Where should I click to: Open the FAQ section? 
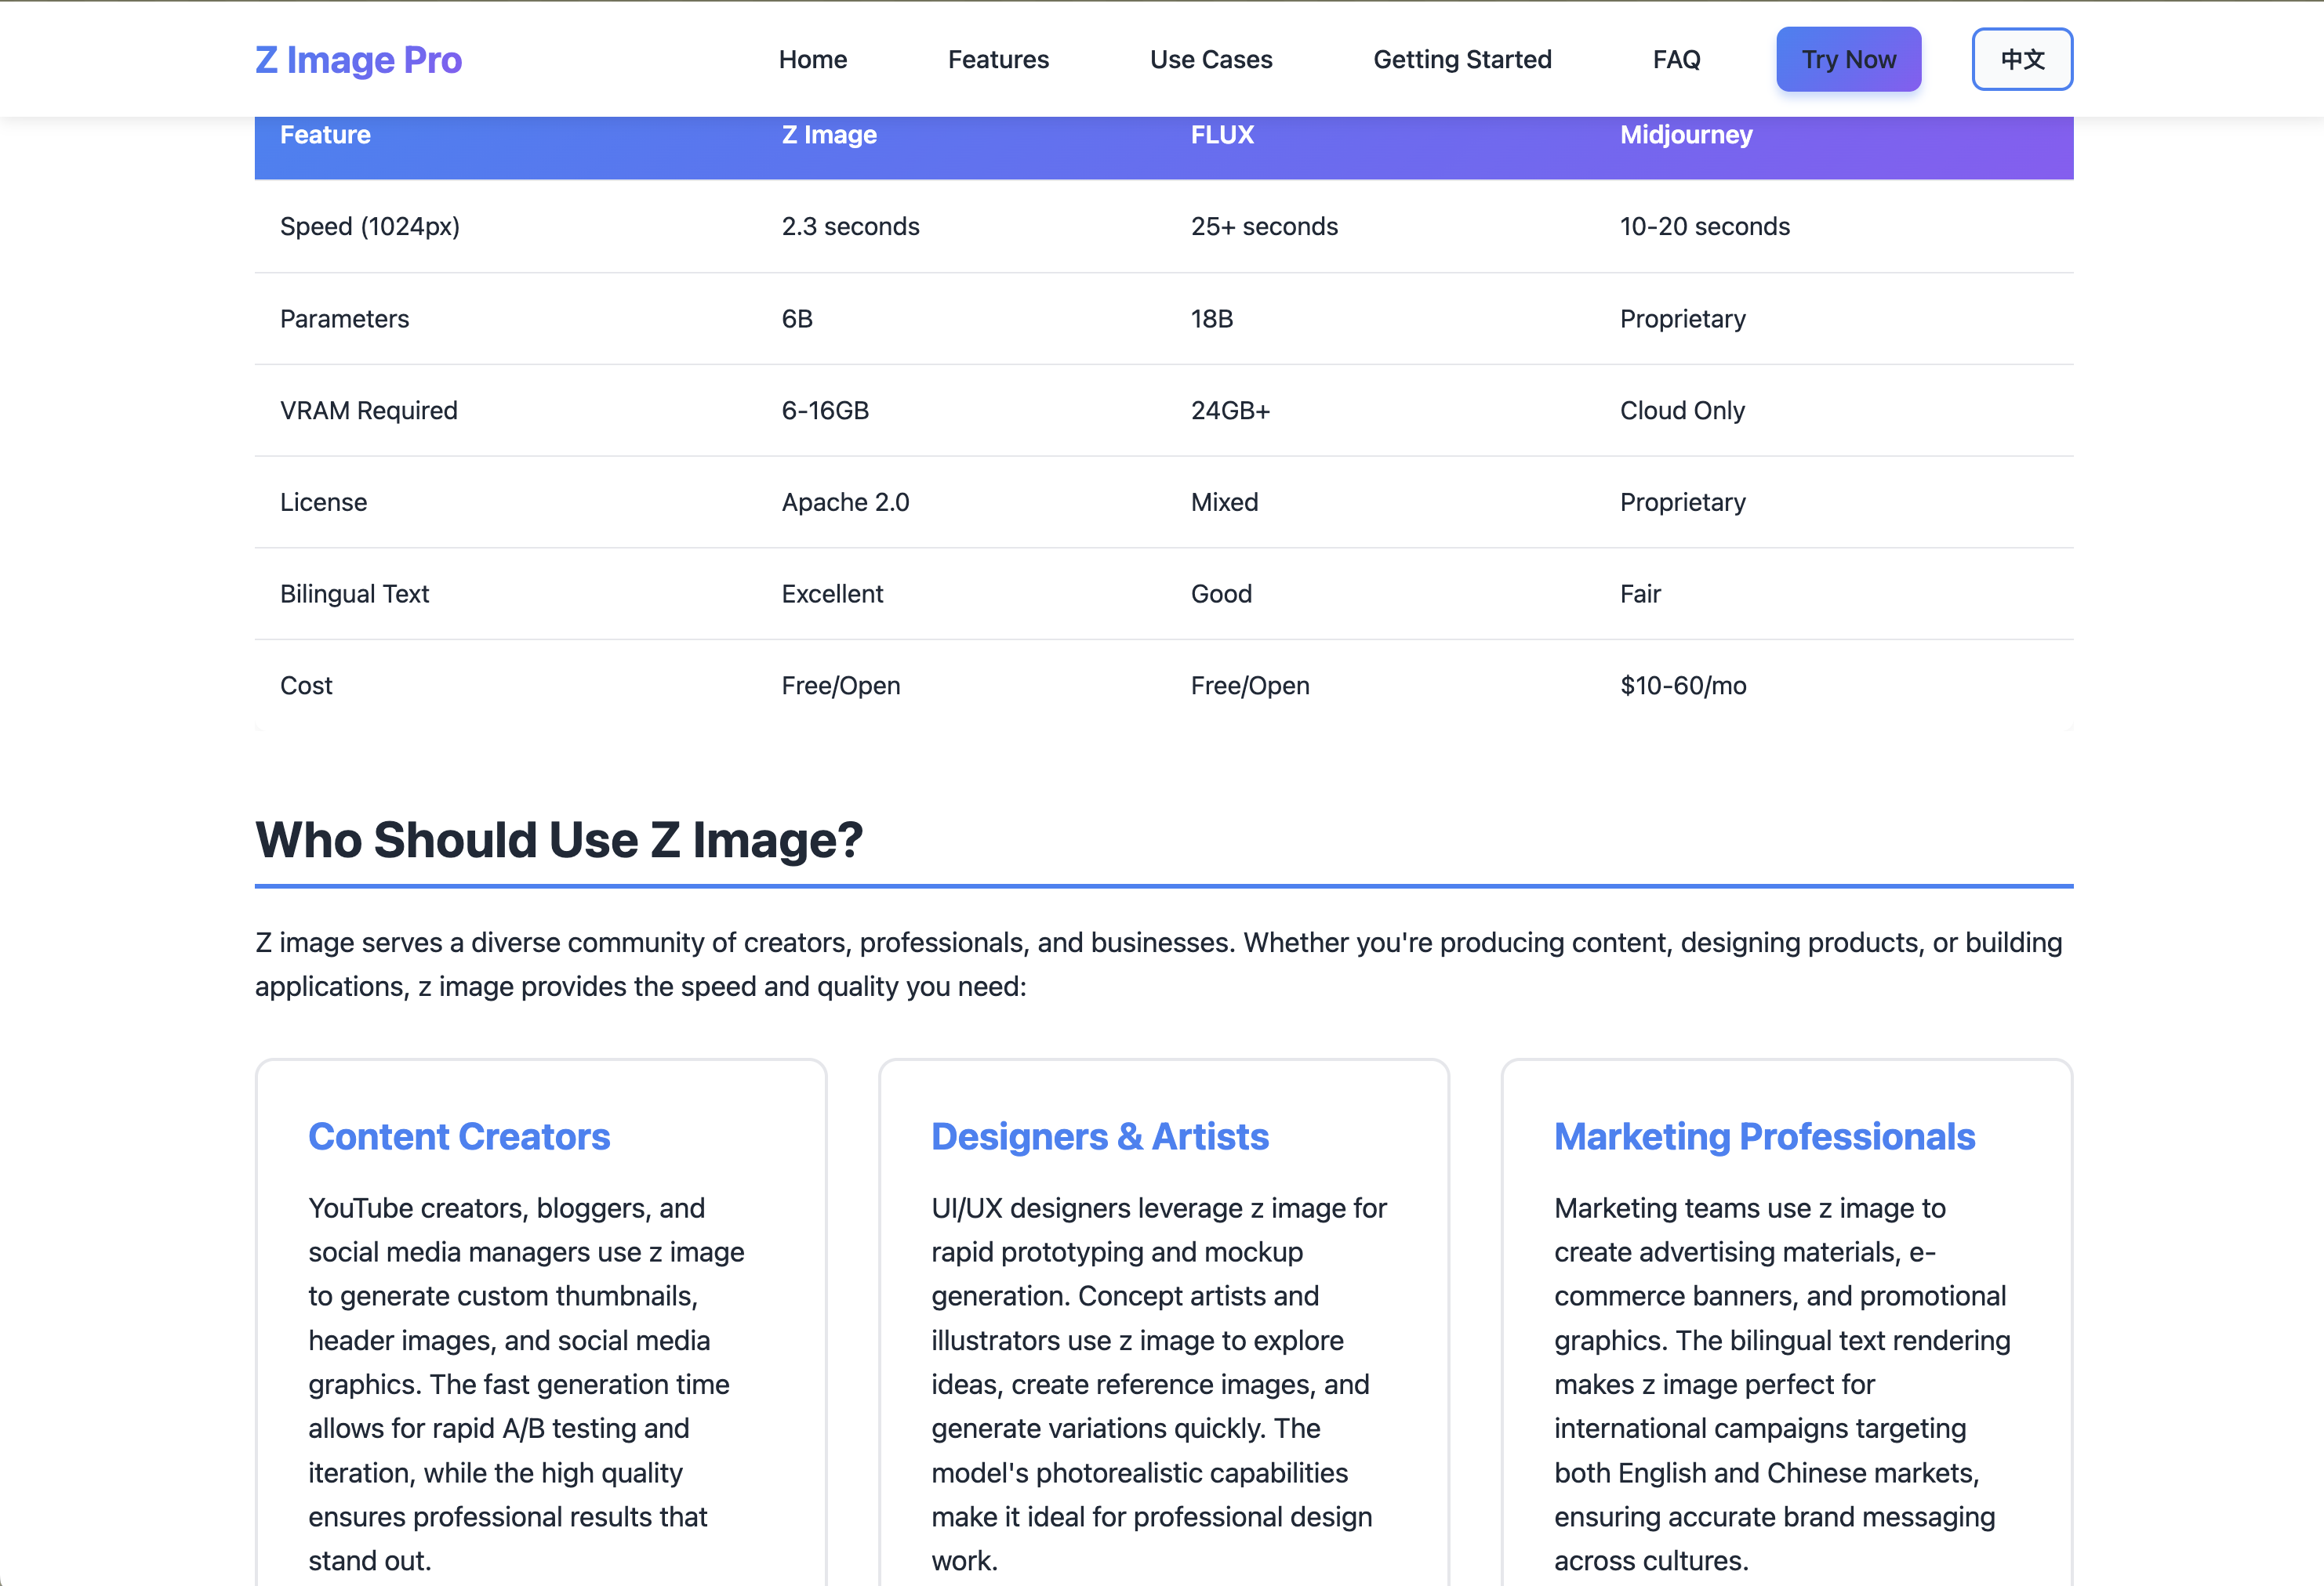(1675, 59)
